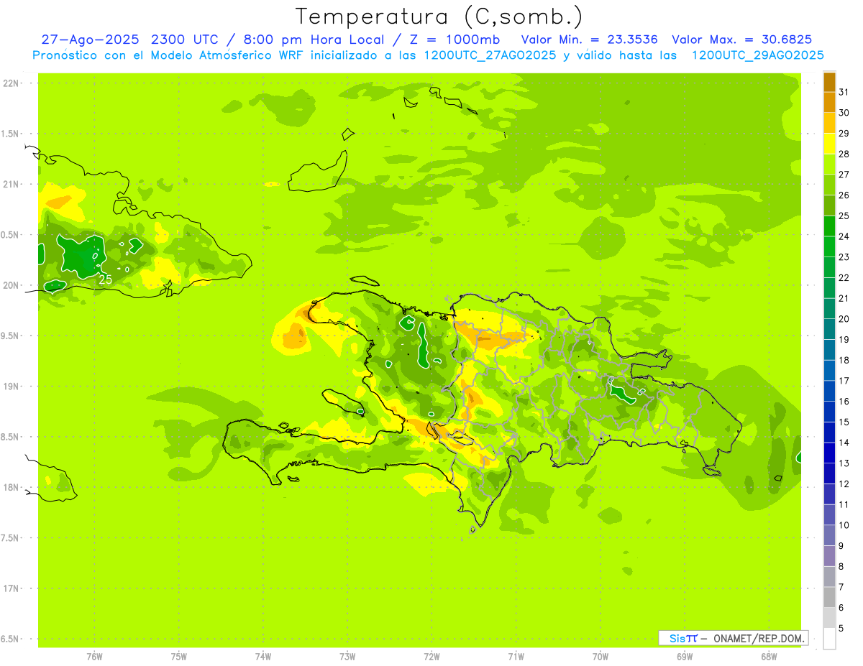Click the '73W' longitude label
This screenshot has width=863, height=666.
coord(347,655)
